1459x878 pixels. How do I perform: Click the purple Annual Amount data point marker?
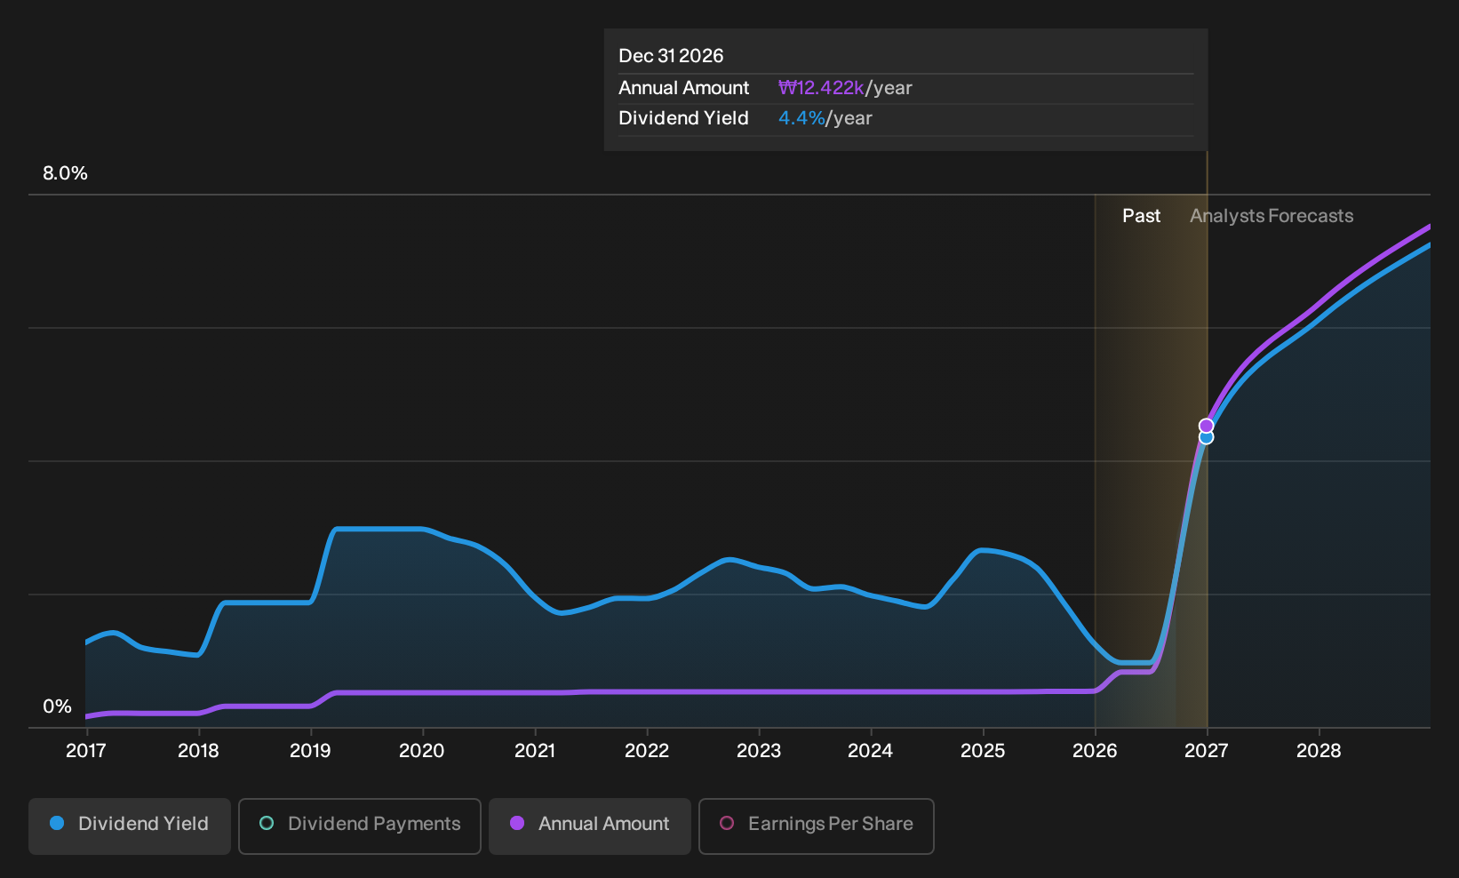(x=1206, y=426)
